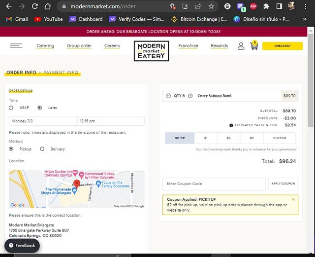315x257 pixels.
Task: Select the Pickup method radio button
Action: click(x=11, y=149)
